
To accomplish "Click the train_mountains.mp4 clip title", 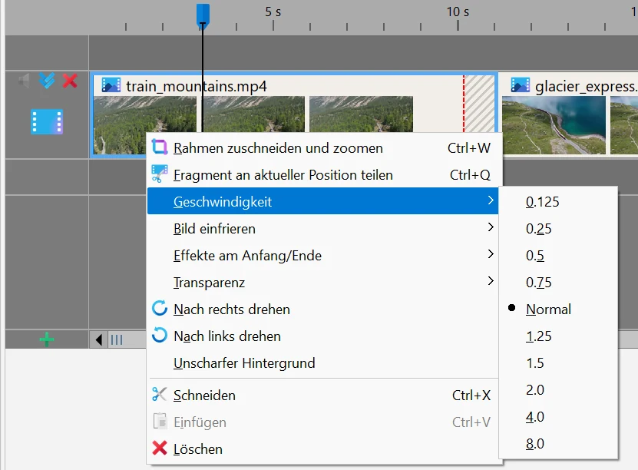I will (196, 86).
